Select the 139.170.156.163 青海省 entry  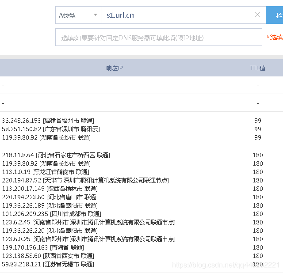(42, 247)
